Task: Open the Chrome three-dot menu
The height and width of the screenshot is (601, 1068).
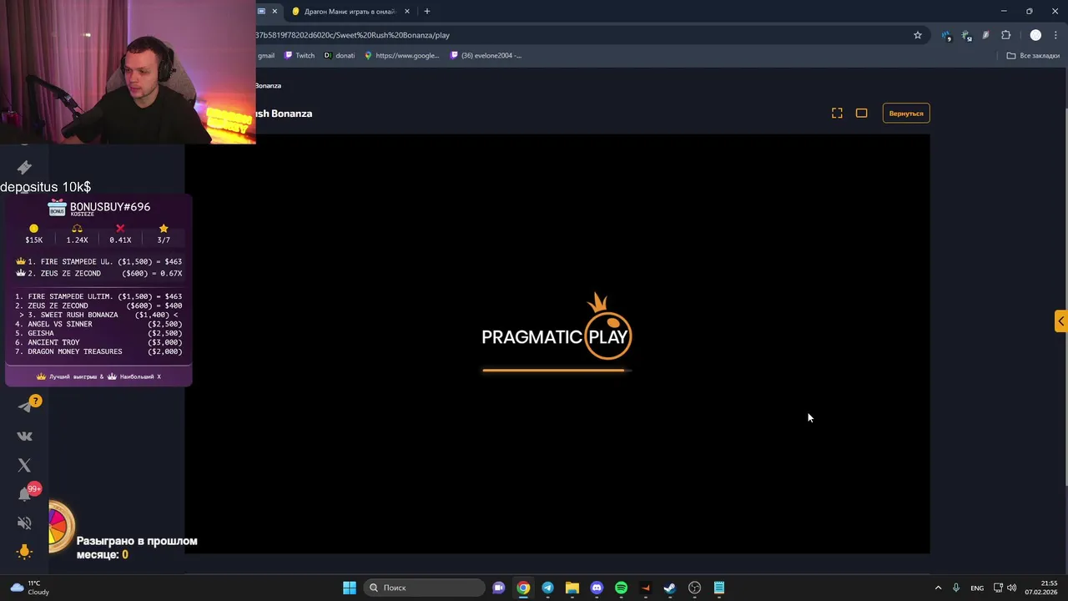Action: 1055,35
